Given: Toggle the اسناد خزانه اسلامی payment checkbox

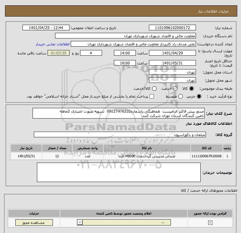Looking at the screenshot, I should 152,96.
